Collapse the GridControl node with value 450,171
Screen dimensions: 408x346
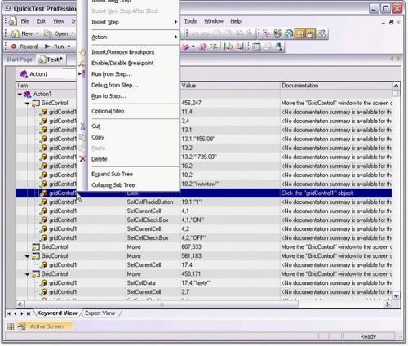27,274
